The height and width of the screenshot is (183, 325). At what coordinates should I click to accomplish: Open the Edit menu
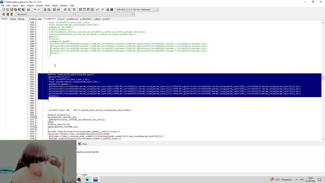[8, 6]
